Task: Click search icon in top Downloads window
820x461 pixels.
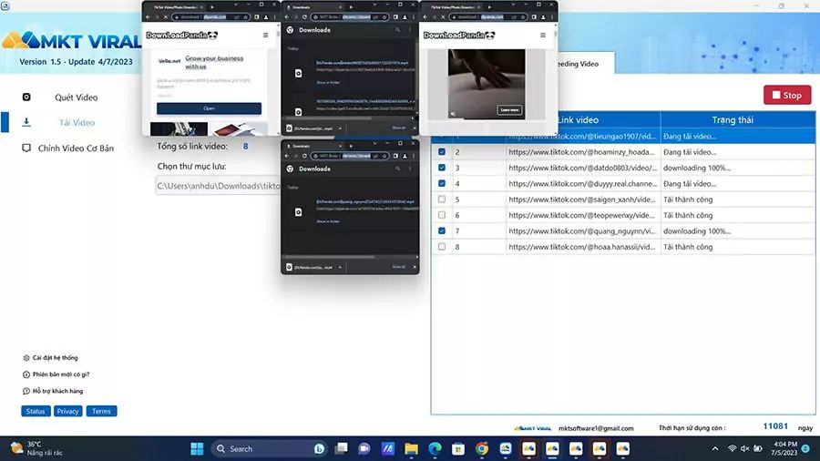Action: (397, 30)
